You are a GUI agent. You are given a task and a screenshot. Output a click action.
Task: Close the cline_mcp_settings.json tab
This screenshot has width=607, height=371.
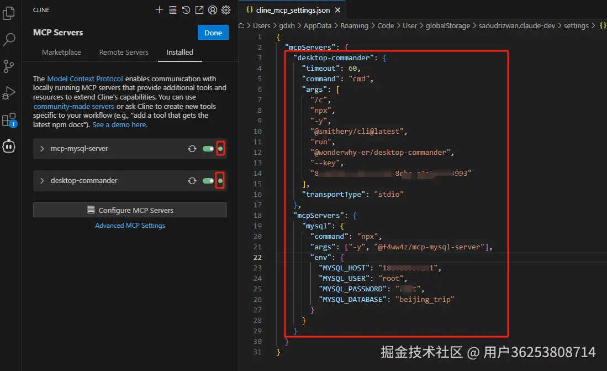pyautogui.click(x=337, y=10)
